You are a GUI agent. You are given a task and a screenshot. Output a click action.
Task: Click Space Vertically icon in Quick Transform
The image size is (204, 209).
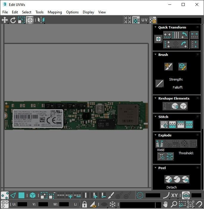click(x=194, y=44)
